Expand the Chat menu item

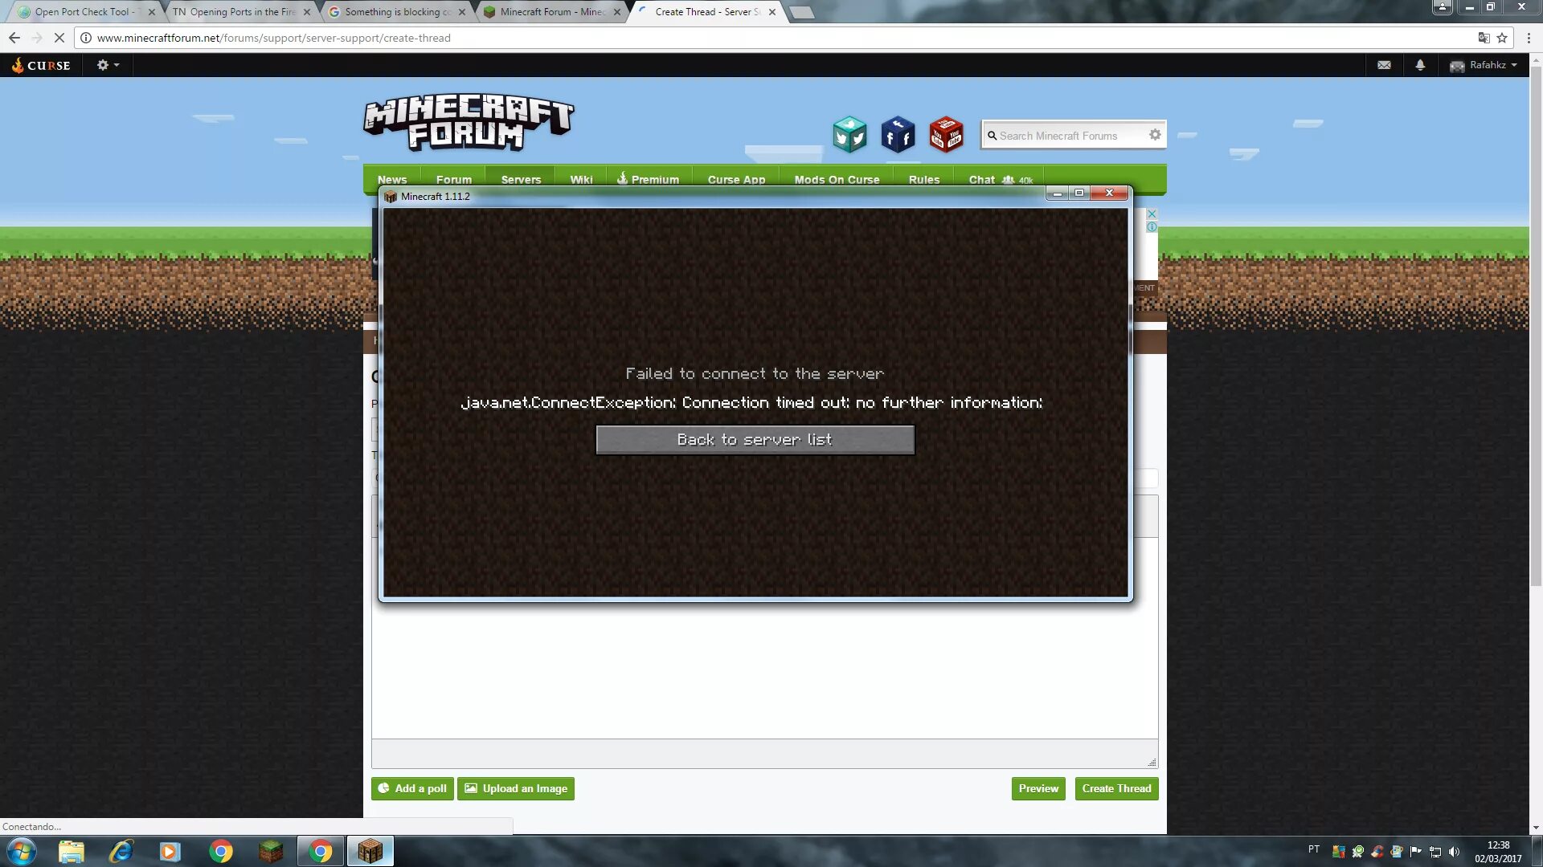tap(980, 178)
